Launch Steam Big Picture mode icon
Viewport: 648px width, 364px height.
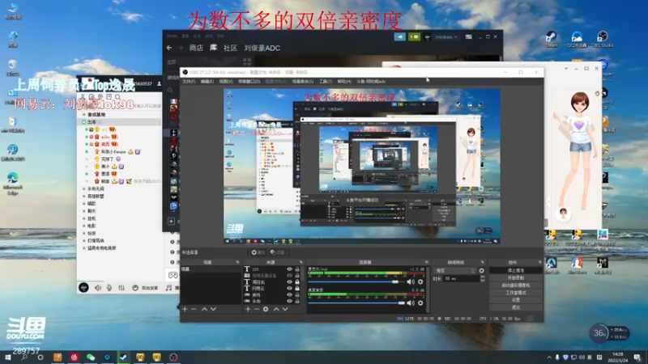[469, 36]
